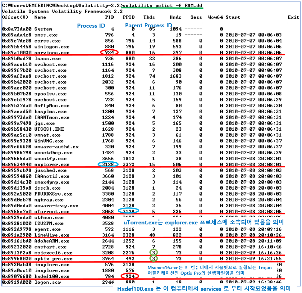Click the 'Sess' column header
302x293 pixels.
click(x=196, y=17)
